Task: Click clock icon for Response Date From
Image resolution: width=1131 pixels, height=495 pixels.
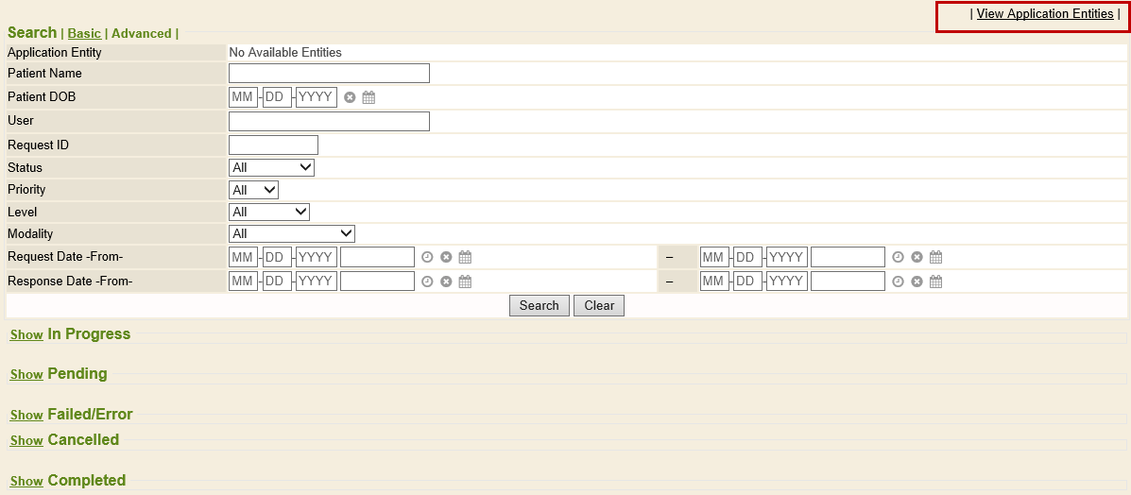Action: point(427,282)
